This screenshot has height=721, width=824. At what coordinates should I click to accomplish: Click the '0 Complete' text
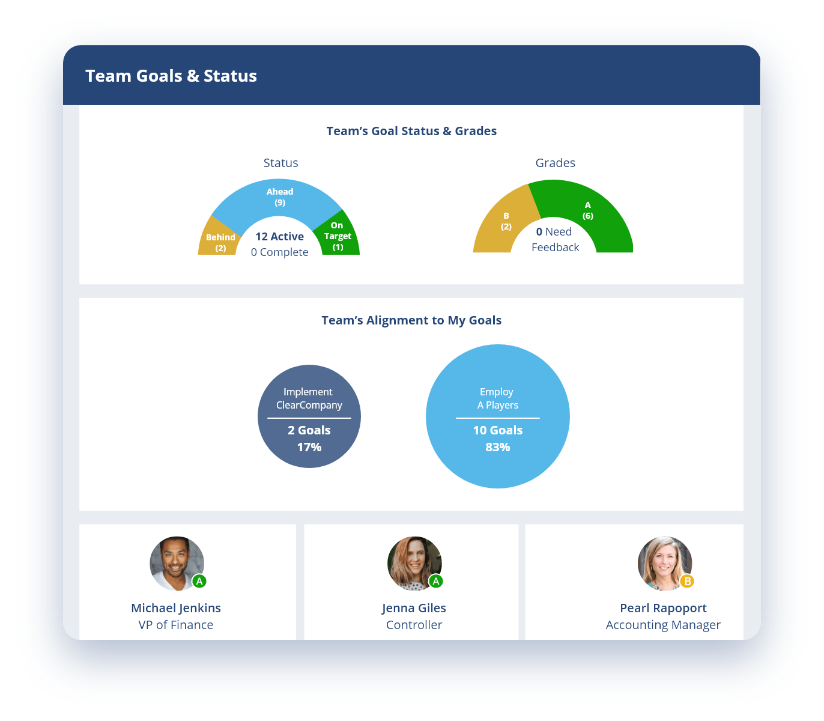pyautogui.click(x=279, y=252)
